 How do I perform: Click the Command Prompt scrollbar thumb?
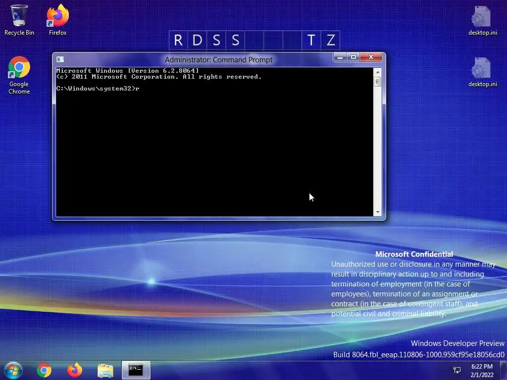(377, 82)
